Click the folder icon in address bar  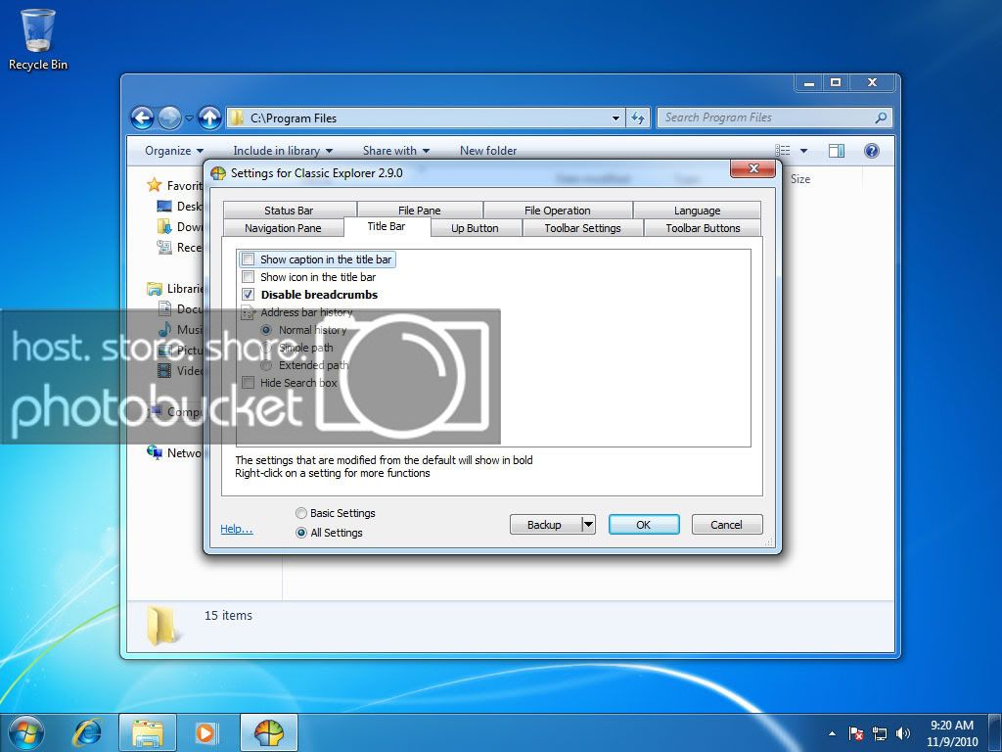[237, 117]
